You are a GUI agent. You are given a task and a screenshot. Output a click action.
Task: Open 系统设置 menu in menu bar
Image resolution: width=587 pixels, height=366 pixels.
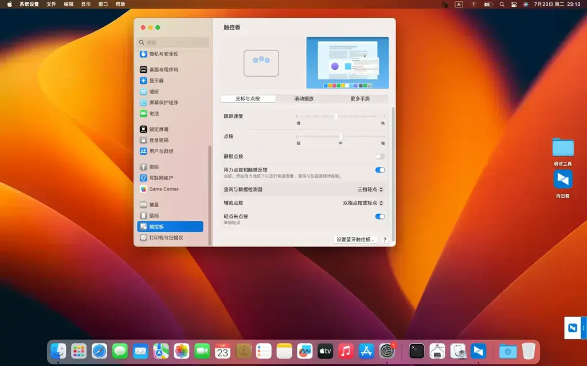29,4
